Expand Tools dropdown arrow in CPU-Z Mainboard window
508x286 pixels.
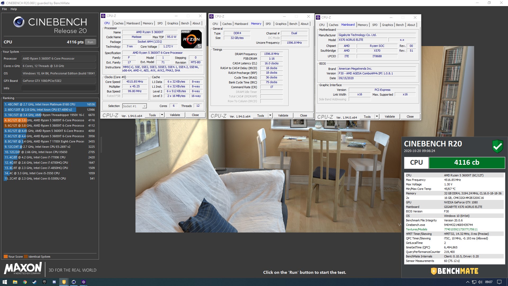377,117
